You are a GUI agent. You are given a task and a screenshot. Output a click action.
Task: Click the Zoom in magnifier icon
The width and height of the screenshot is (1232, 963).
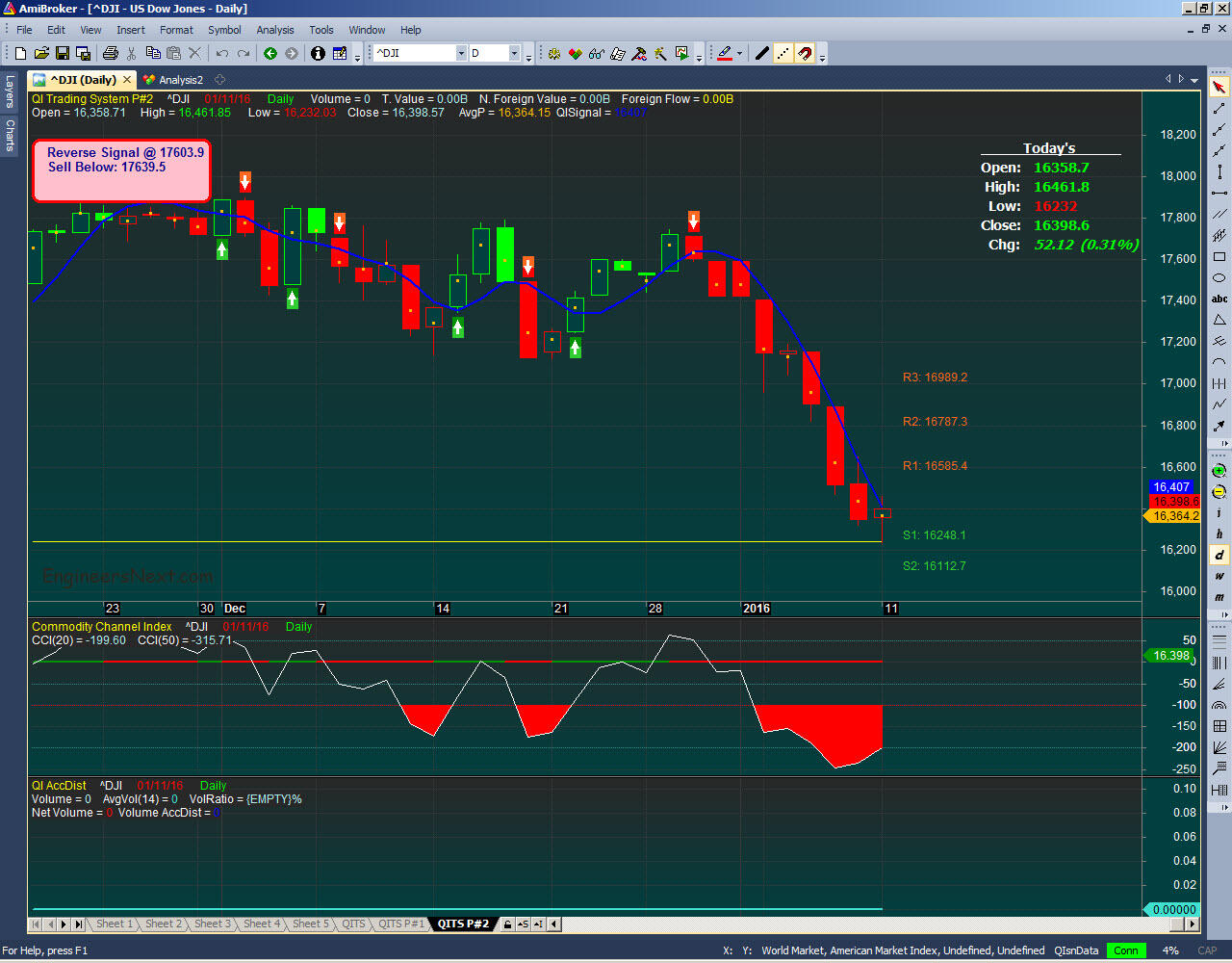tap(1219, 471)
